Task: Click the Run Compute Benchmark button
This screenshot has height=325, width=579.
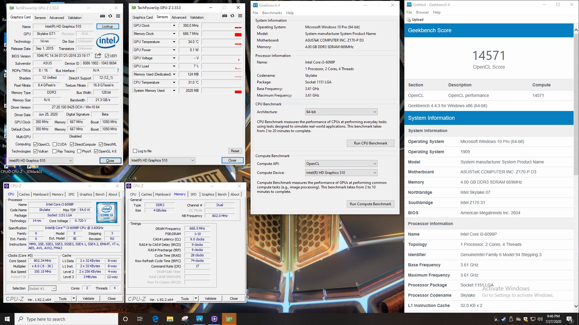Action: [x=370, y=204]
